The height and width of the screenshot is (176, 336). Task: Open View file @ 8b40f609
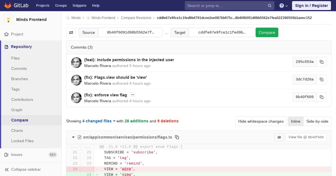(306, 137)
